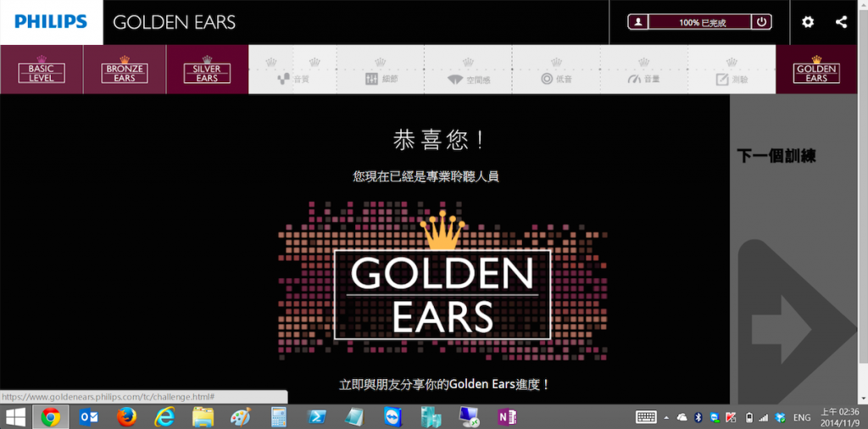
Task: Click the GOLDEN EARS title in header
Action: 175,22
